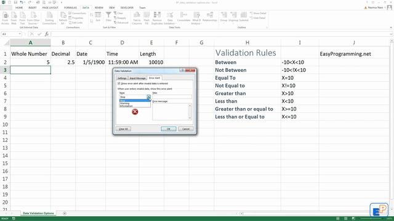The width and height of the screenshot is (394, 221).
Task: Click the 'EasyProgramming.net' cell
Action: click(x=354, y=54)
